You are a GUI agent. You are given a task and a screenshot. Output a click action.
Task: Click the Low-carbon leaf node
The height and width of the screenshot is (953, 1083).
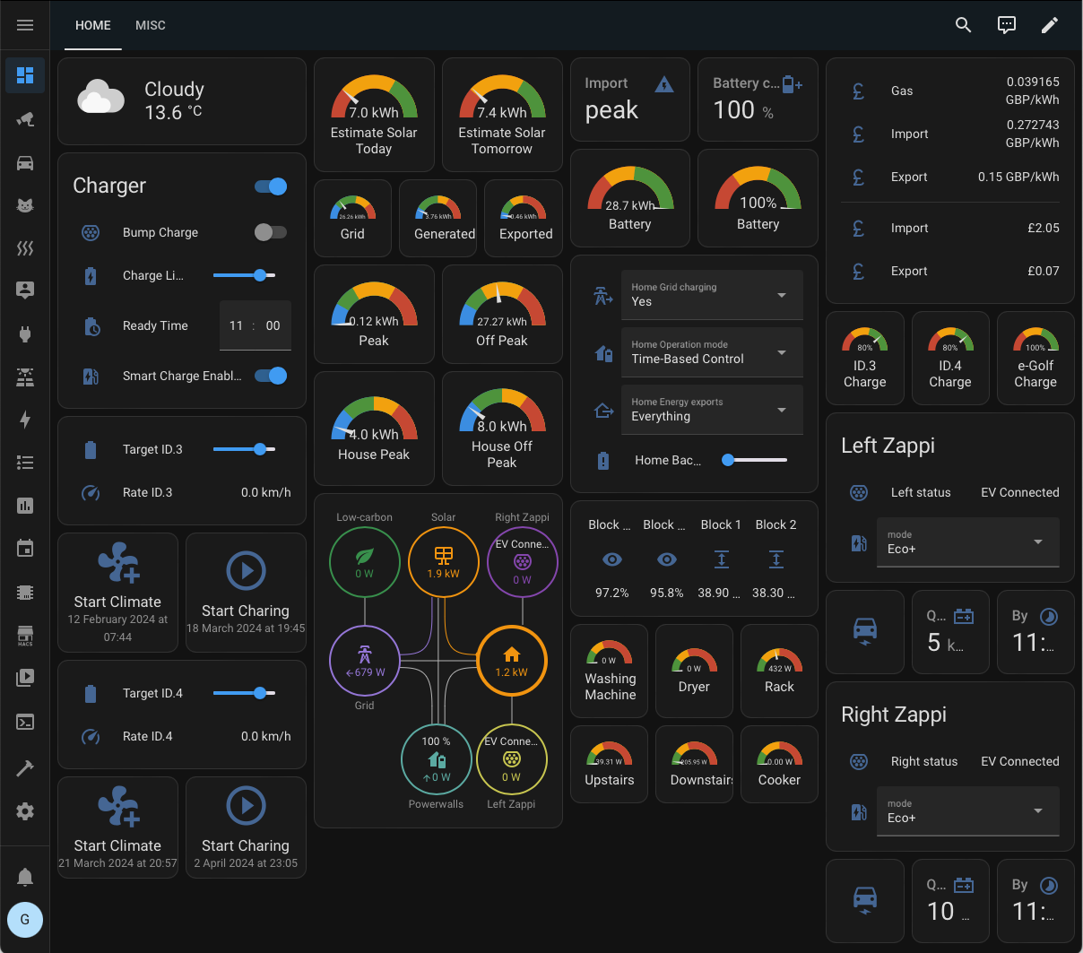(x=364, y=562)
